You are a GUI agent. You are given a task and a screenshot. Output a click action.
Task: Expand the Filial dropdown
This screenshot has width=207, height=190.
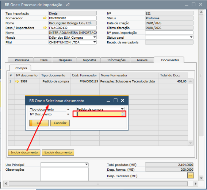tap(95, 42)
